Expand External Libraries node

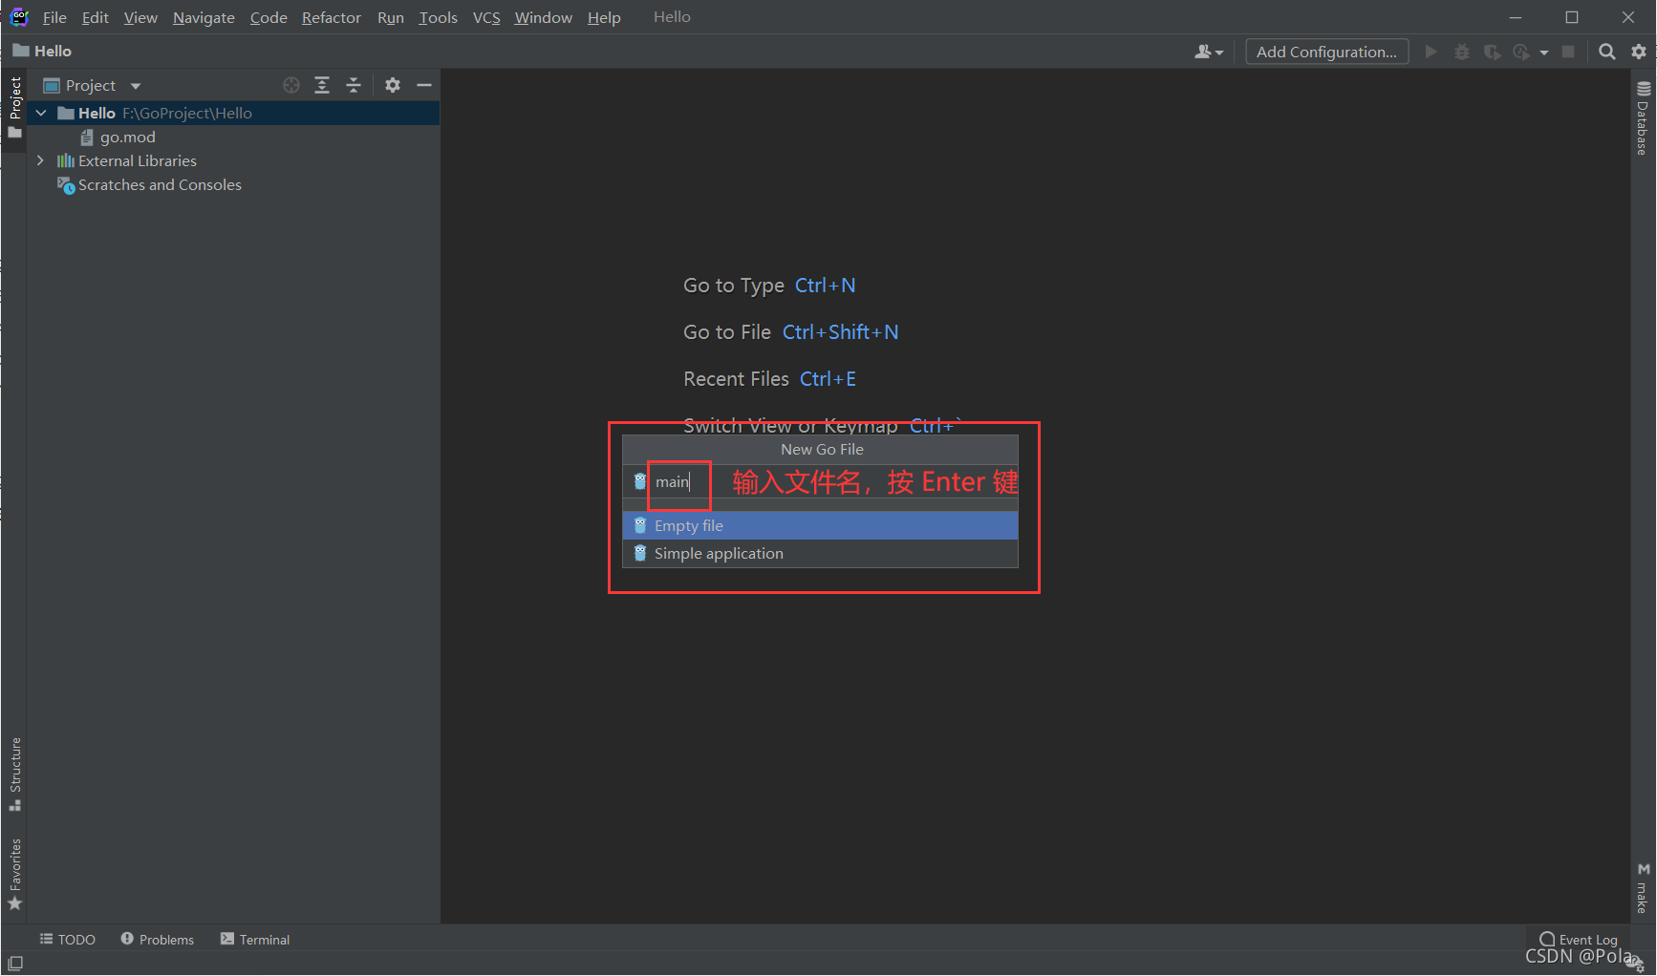click(x=40, y=160)
